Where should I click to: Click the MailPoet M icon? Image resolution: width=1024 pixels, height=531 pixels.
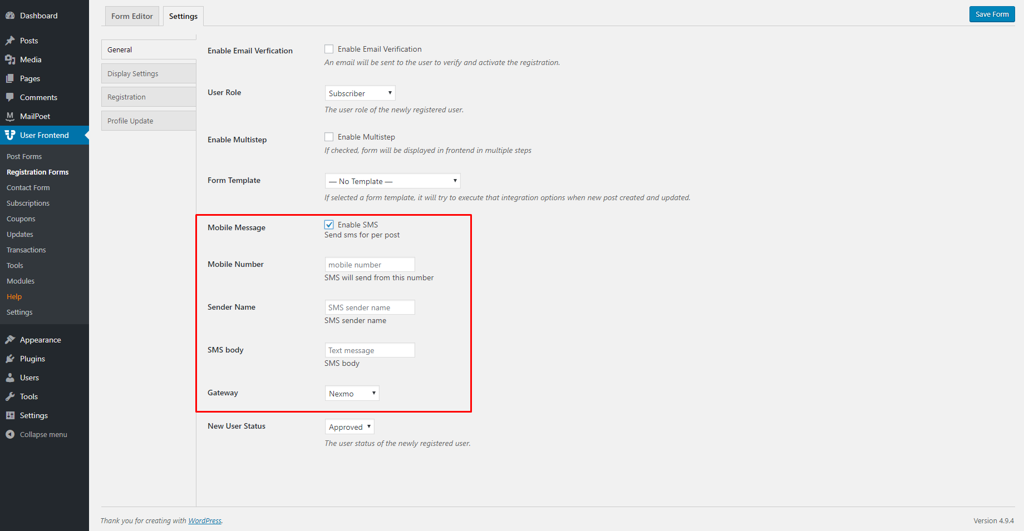[10, 116]
